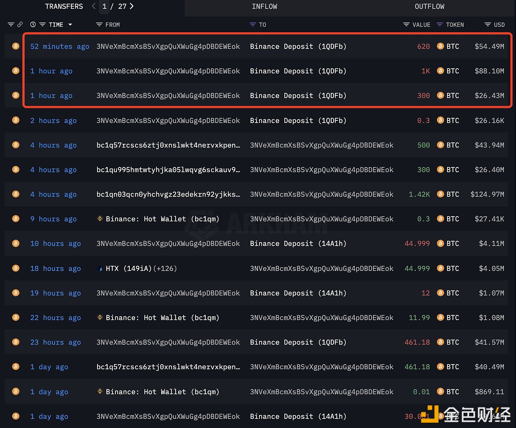Click BTC token icon in the 1.42K row
516x428 pixels.
[440, 194]
